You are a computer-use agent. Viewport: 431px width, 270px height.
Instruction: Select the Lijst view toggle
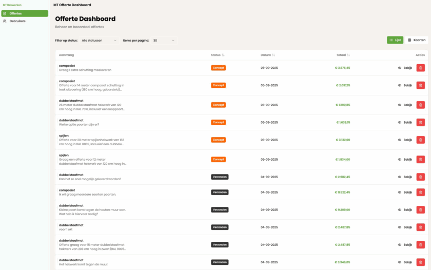pos(395,40)
